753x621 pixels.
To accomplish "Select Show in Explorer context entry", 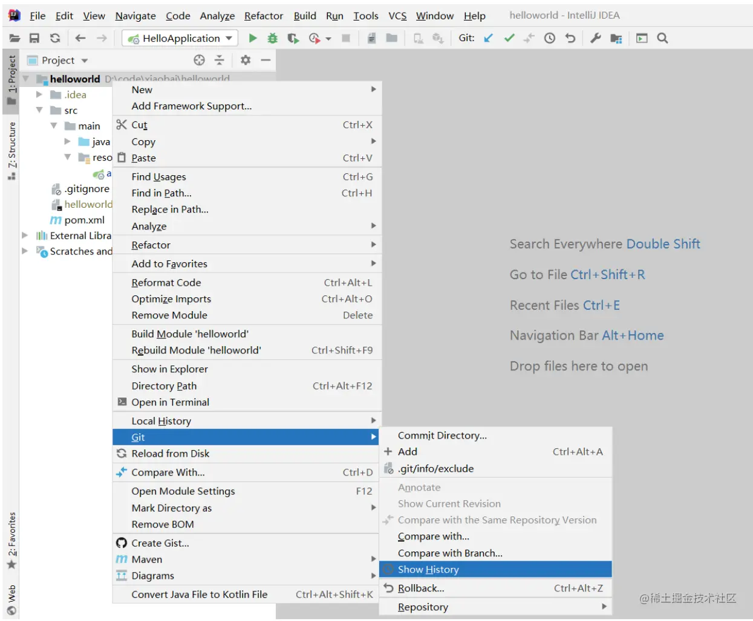I will click(x=247, y=368).
